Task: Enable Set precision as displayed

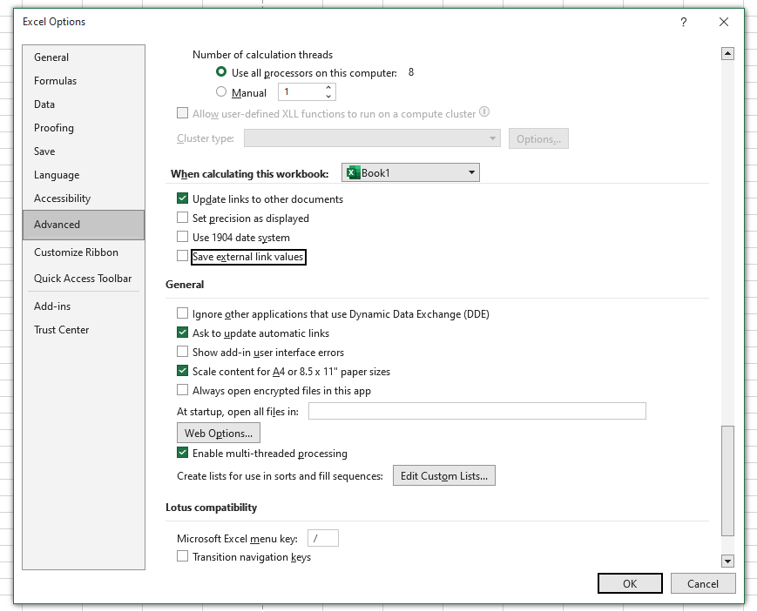Action: [x=183, y=219]
